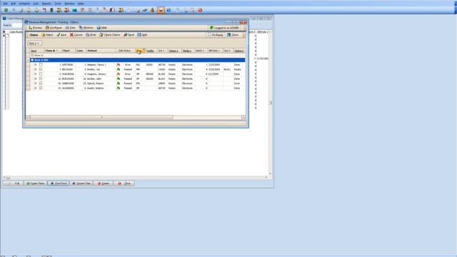
Task: Click the Create Claims button
Action: (x=36, y=183)
